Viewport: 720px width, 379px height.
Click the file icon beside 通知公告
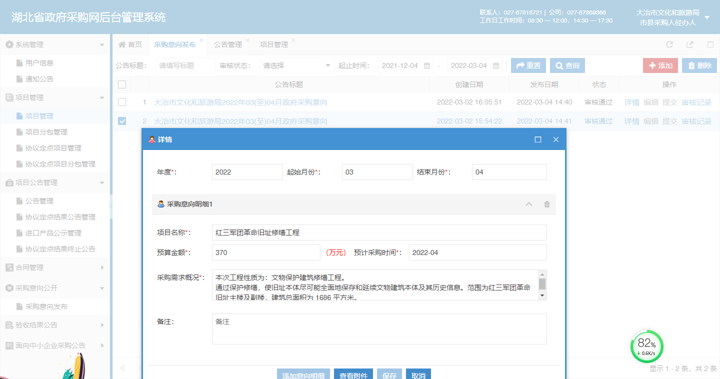click(19, 79)
